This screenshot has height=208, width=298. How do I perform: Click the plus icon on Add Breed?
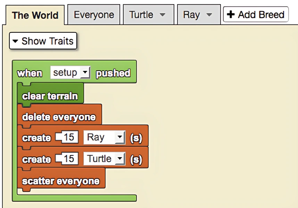point(231,15)
